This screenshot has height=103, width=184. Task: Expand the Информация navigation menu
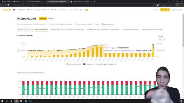63,10
